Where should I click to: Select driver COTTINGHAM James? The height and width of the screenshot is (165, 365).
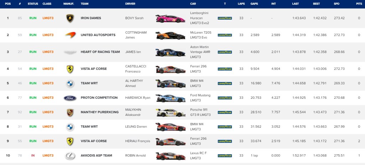(x=136, y=35)
